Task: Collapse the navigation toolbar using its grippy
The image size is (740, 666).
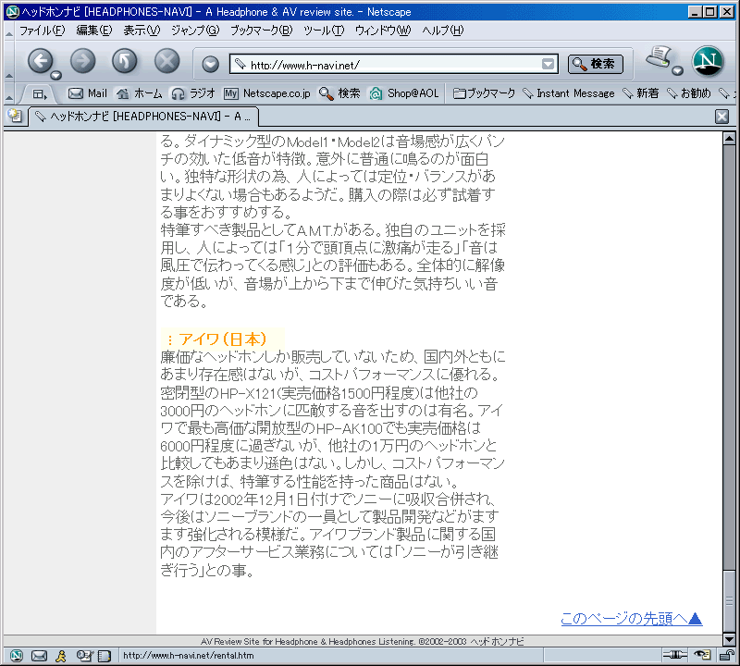Action: (x=9, y=61)
